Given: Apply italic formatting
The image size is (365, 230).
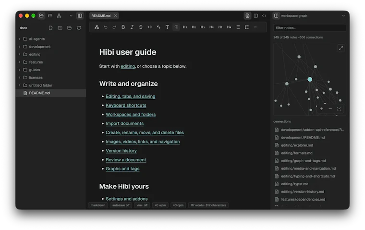Looking at the screenshot, I should [132, 27].
